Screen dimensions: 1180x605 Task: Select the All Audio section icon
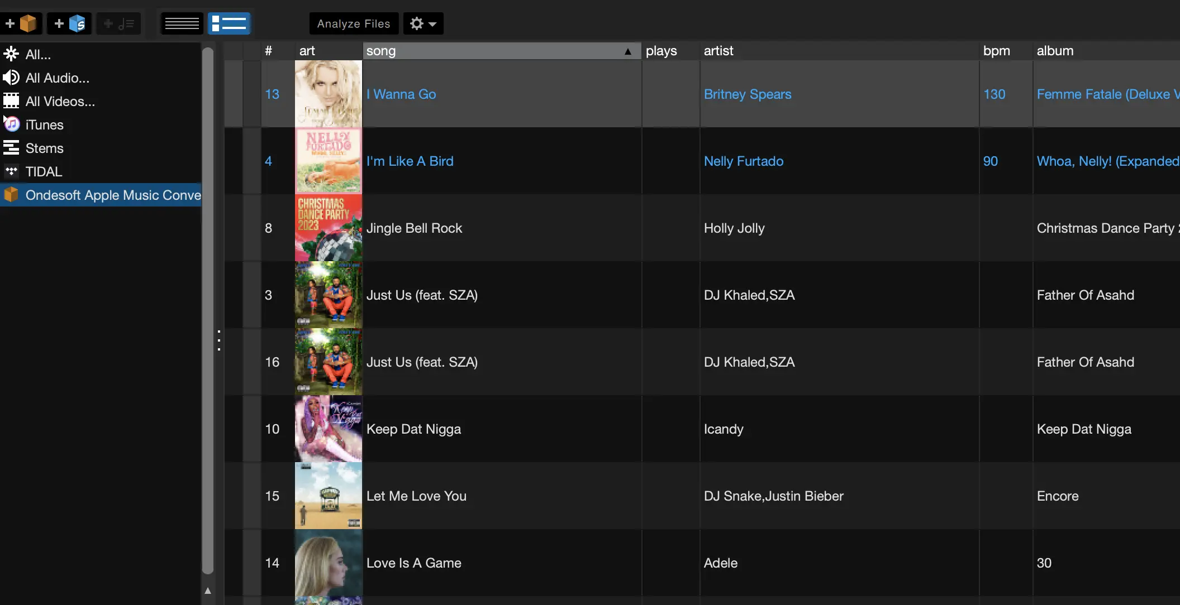12,77
